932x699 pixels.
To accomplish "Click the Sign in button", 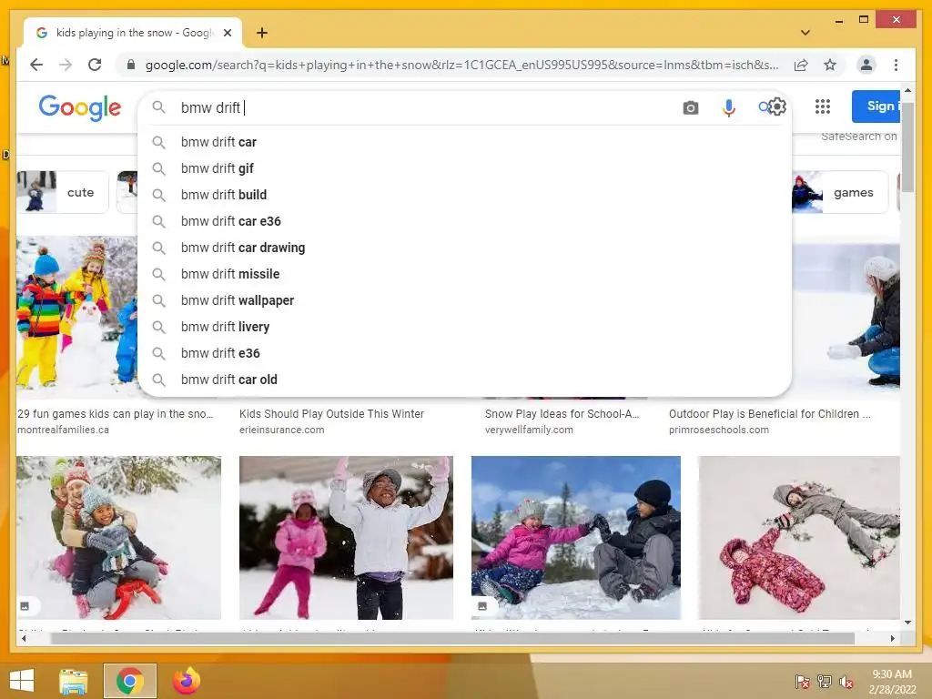I will click(876, 106).
